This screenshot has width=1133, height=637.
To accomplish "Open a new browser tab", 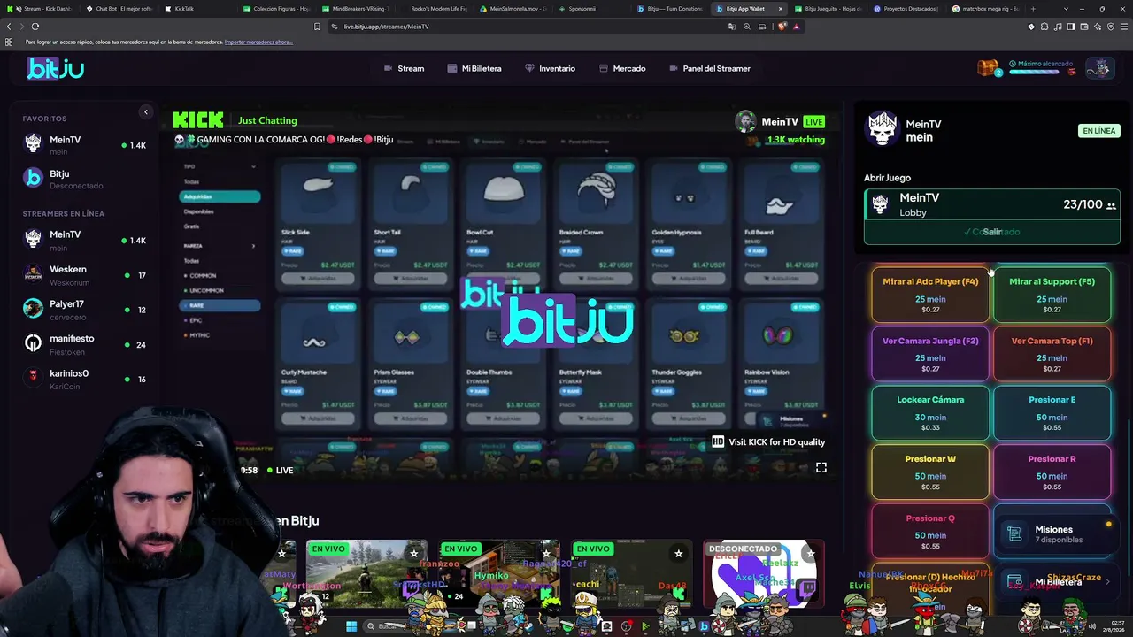I will [1033, 9].
